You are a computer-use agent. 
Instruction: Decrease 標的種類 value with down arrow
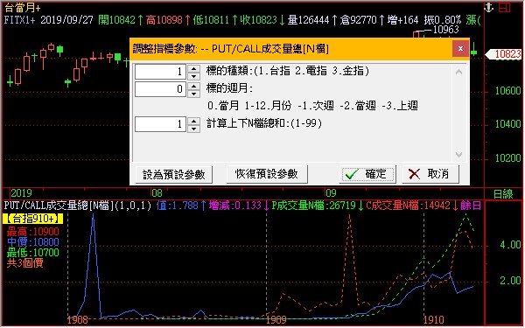(x=194, y=75)
